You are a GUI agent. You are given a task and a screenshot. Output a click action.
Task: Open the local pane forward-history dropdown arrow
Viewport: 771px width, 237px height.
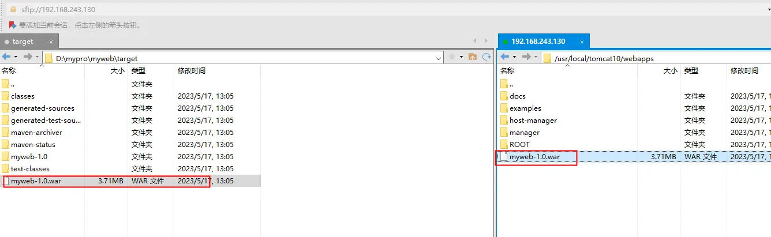(x=37, y=57)
